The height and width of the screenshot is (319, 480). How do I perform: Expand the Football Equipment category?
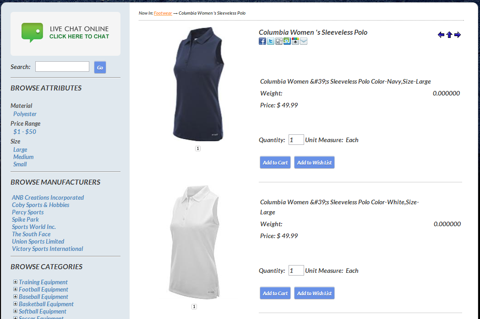pyautogui.click(x=16, y=289)
